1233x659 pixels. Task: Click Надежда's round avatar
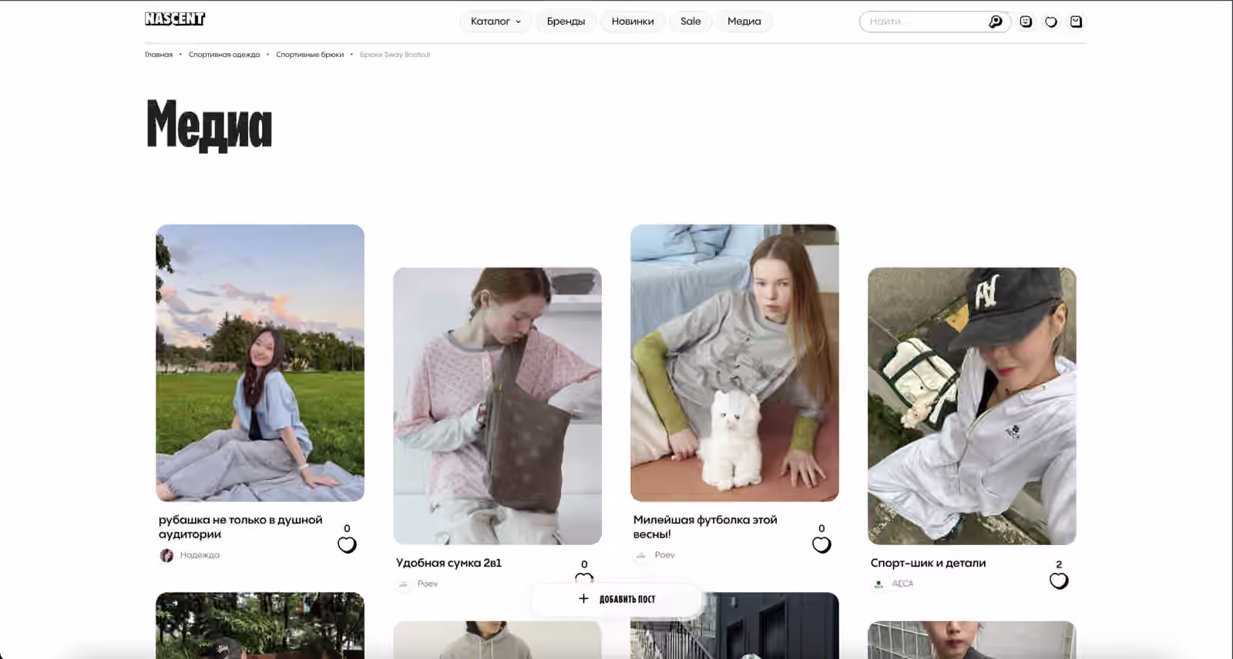166,555
